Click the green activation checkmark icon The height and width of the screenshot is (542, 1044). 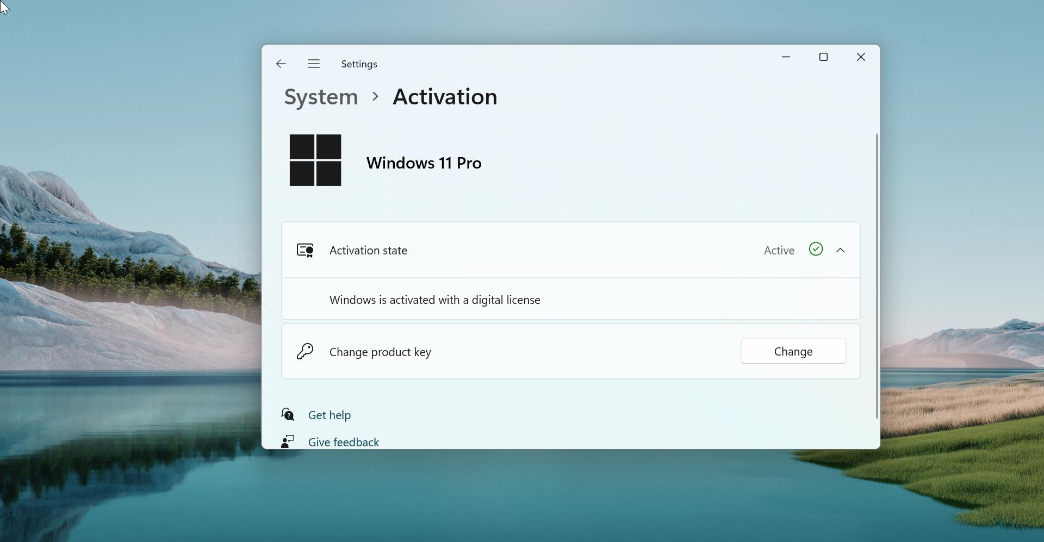pos(816,249)
